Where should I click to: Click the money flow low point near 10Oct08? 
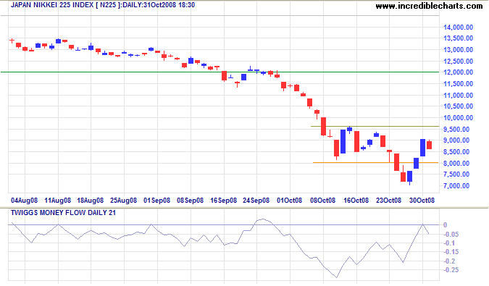click(x=336, y=277)
